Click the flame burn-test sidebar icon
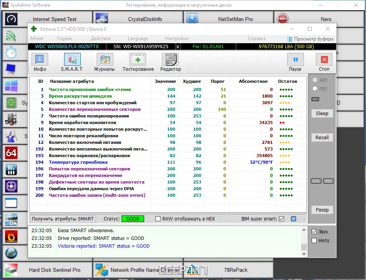The width and height of the screenshot is (366, 280). pos(11,236)
